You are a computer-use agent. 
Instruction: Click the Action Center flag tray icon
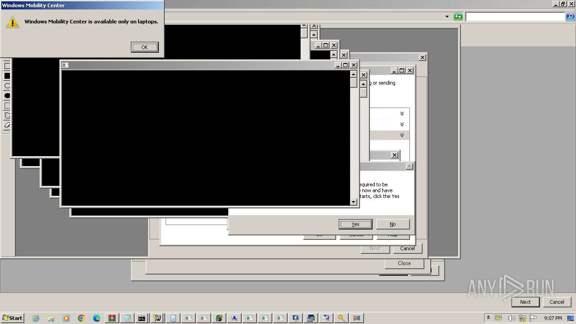534,318
